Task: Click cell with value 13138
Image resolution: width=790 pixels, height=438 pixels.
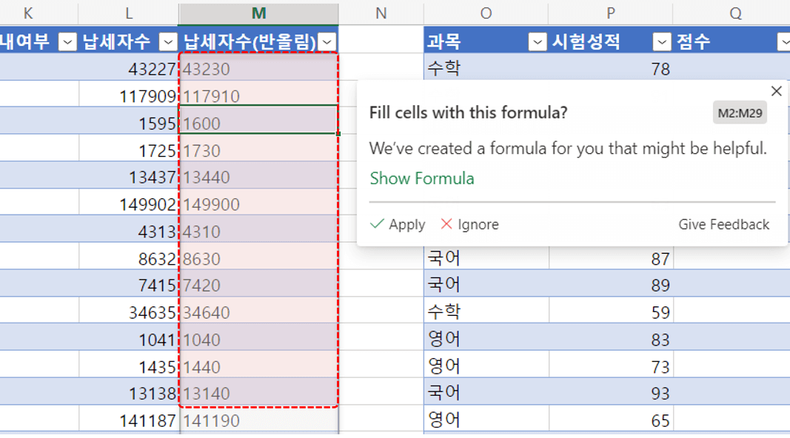Action: [x=129, y=391]
